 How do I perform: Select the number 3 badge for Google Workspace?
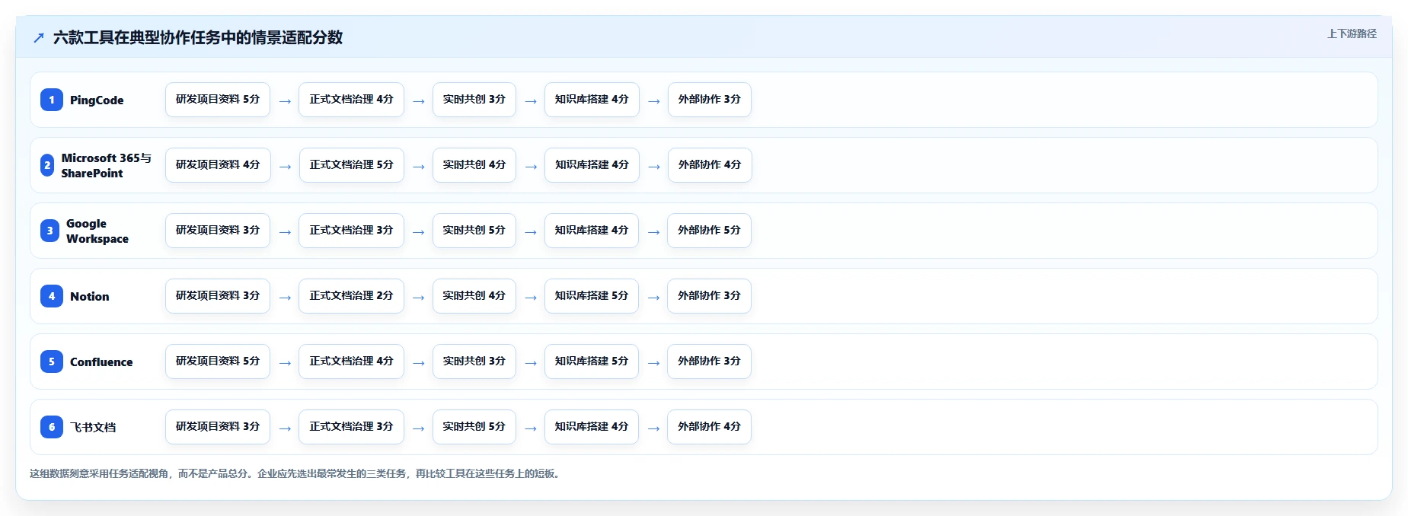[49, 231]
